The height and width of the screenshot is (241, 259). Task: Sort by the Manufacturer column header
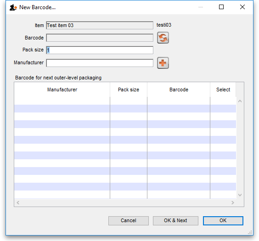(x=62, y=90)
